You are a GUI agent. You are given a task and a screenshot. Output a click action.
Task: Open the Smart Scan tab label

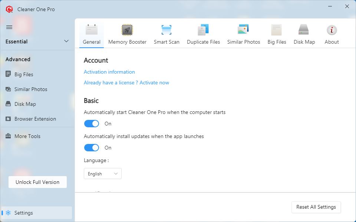click(167, 42)
